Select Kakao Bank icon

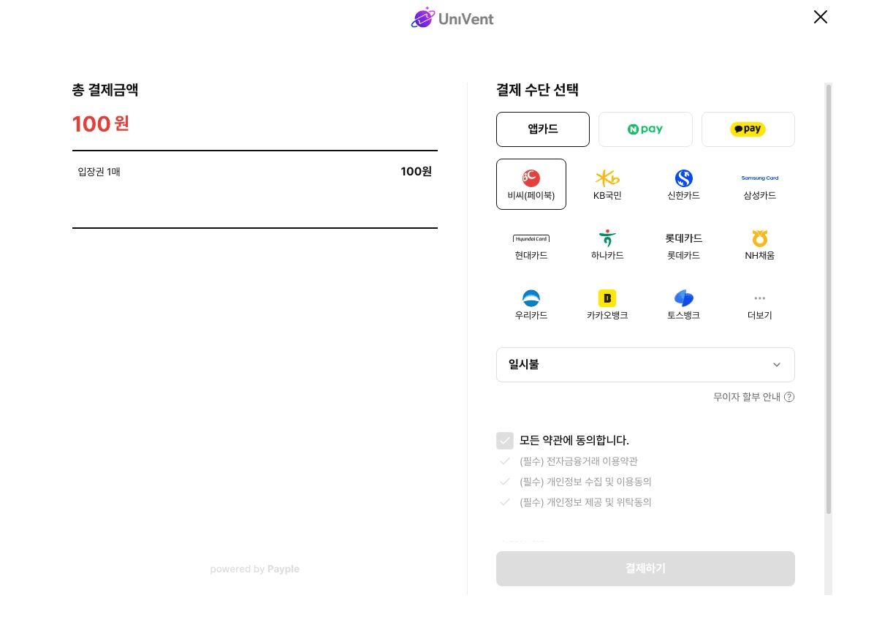[607, 298]
